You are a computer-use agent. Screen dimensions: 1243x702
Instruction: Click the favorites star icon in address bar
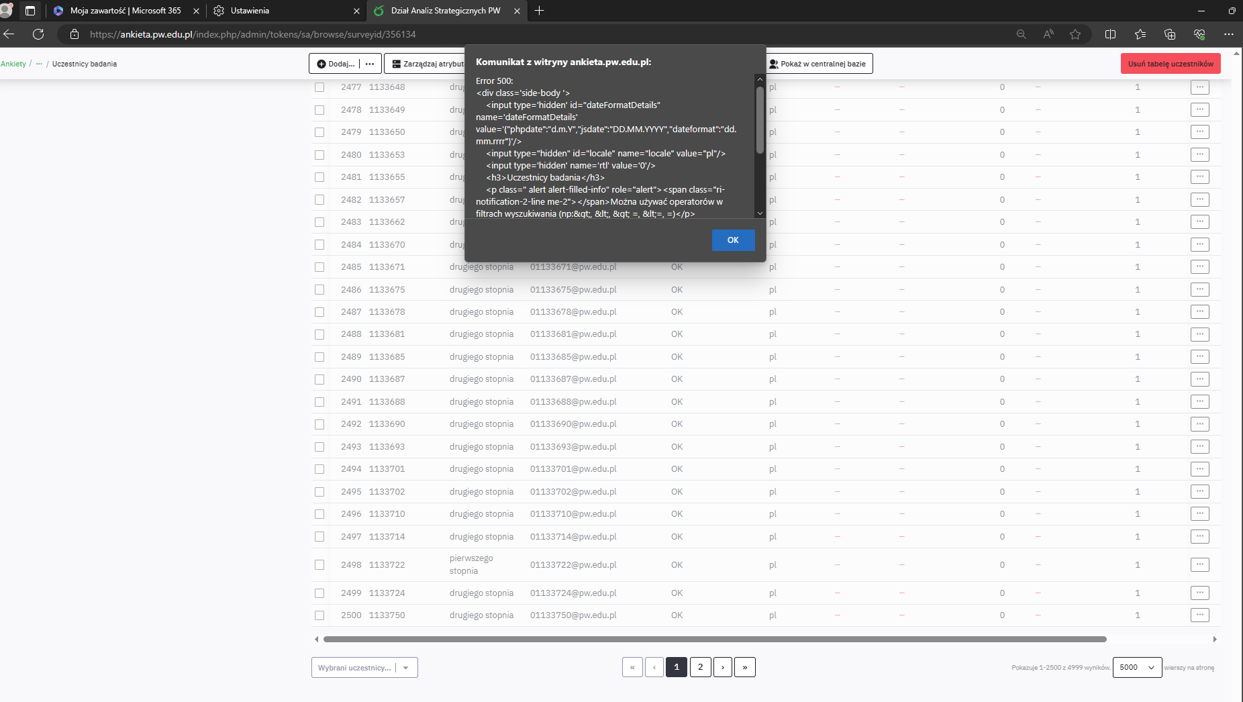pyautogui.click(x=1075, y=34)
